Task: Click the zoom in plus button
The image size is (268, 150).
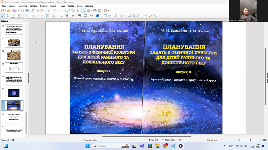Action: pyautogui.click(x=260, y=140)
